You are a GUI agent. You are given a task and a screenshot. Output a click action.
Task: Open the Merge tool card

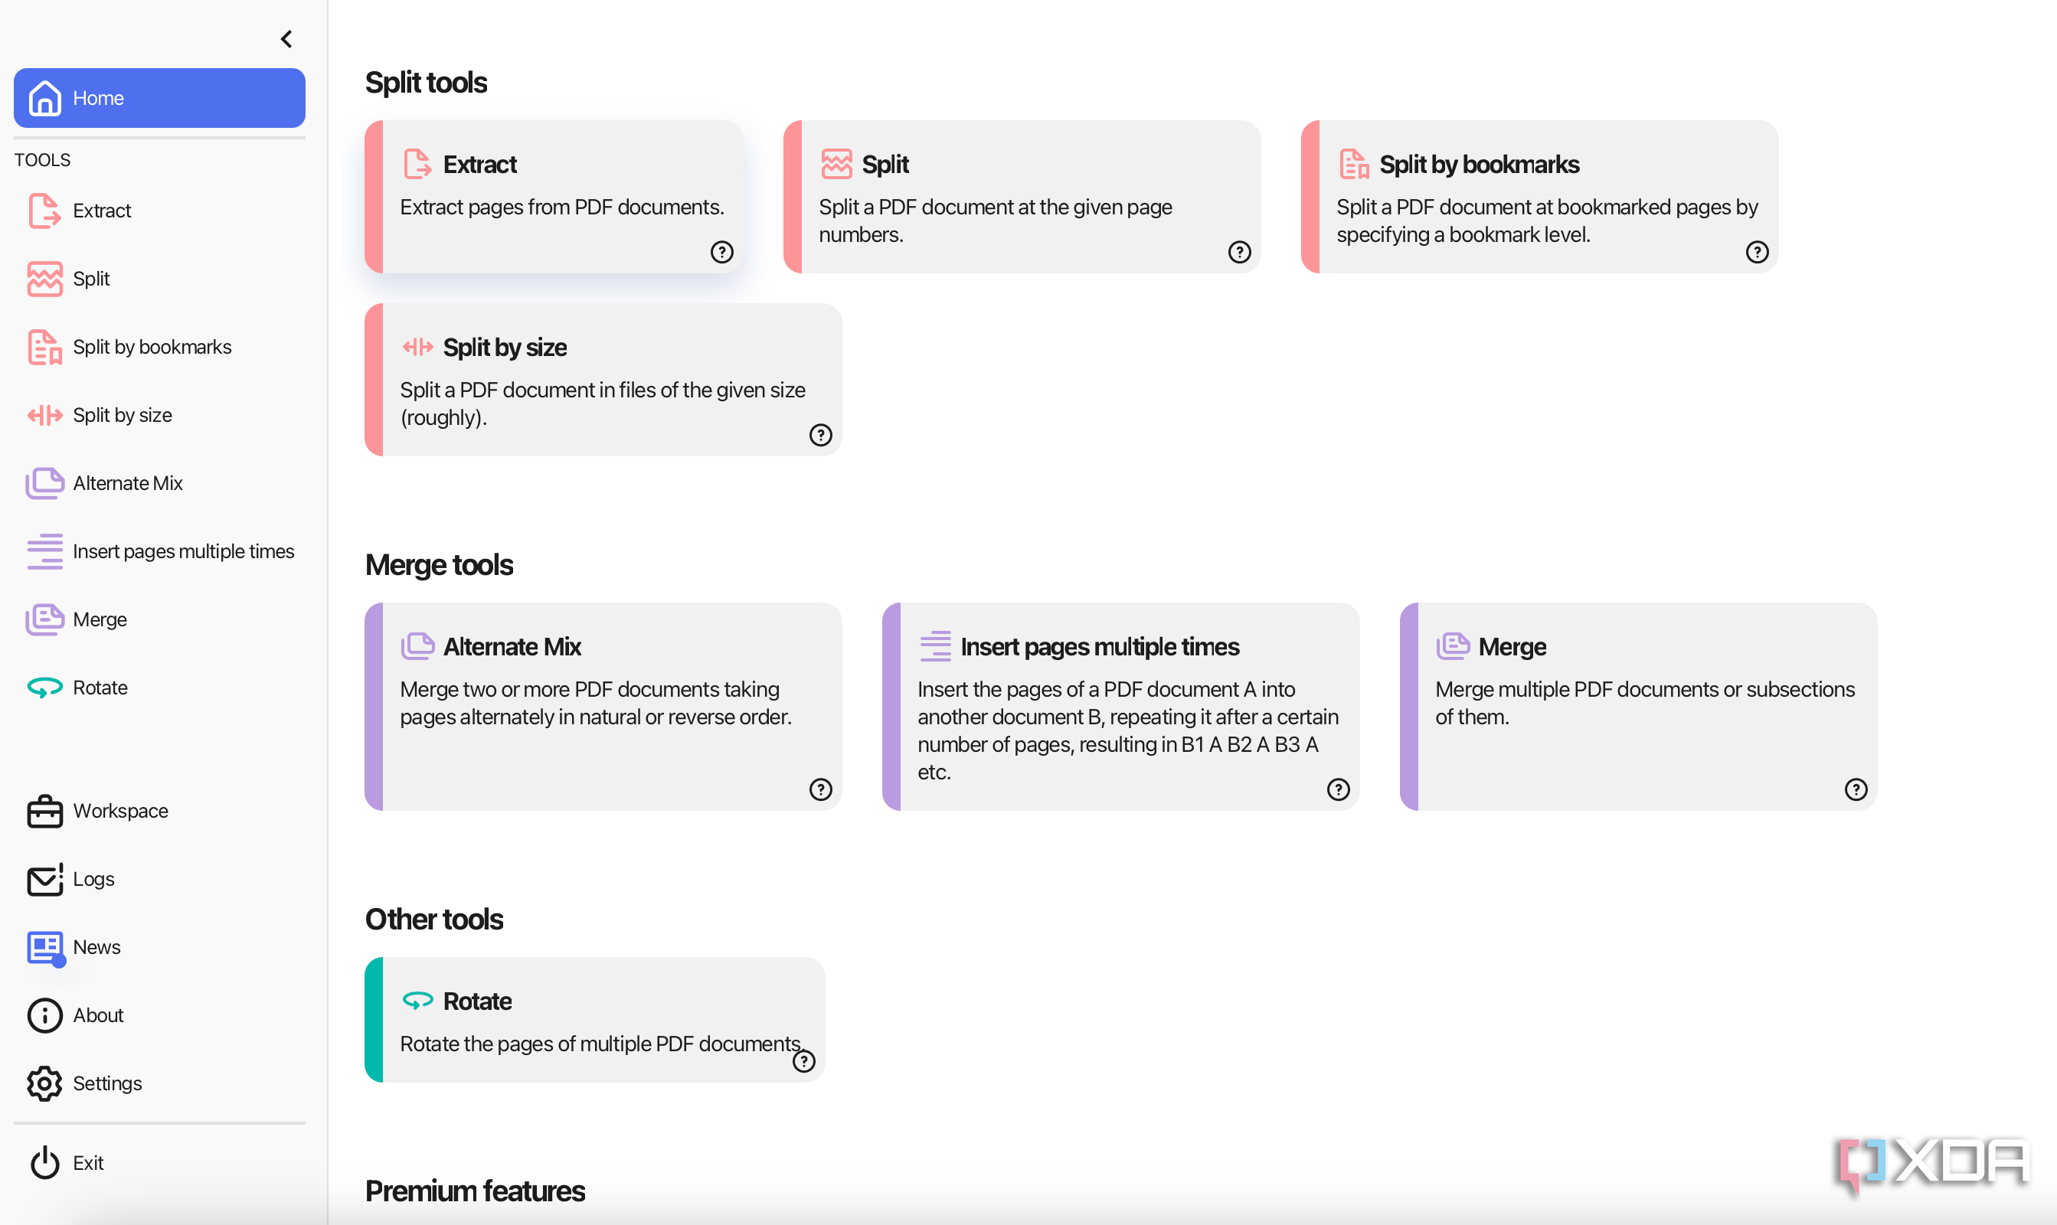click(x=1640, y=706)
